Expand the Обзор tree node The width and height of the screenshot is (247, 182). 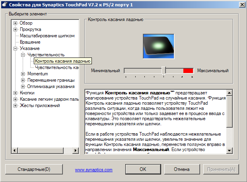[x=15, y=23]
